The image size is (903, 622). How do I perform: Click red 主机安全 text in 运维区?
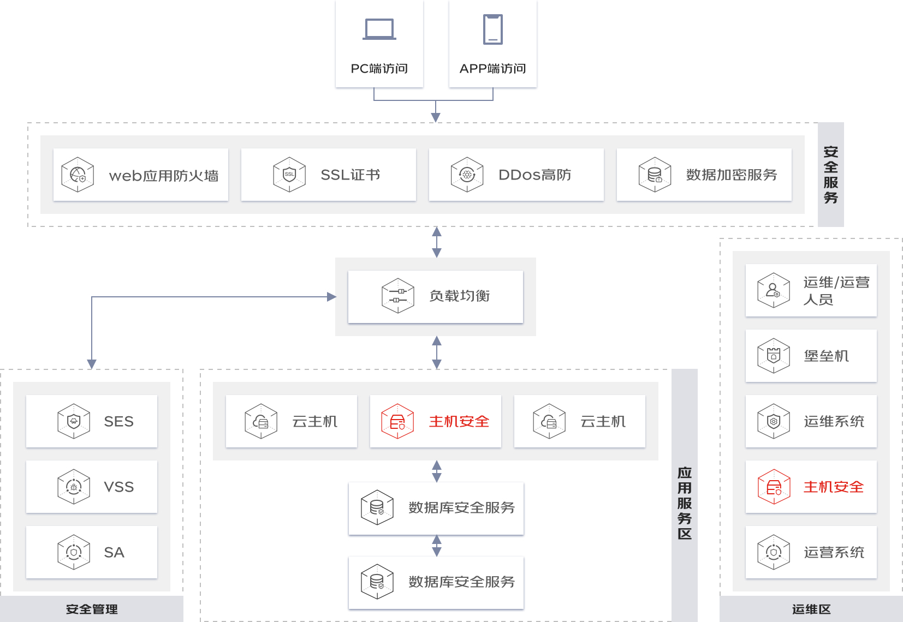click(x=834, y=487)
